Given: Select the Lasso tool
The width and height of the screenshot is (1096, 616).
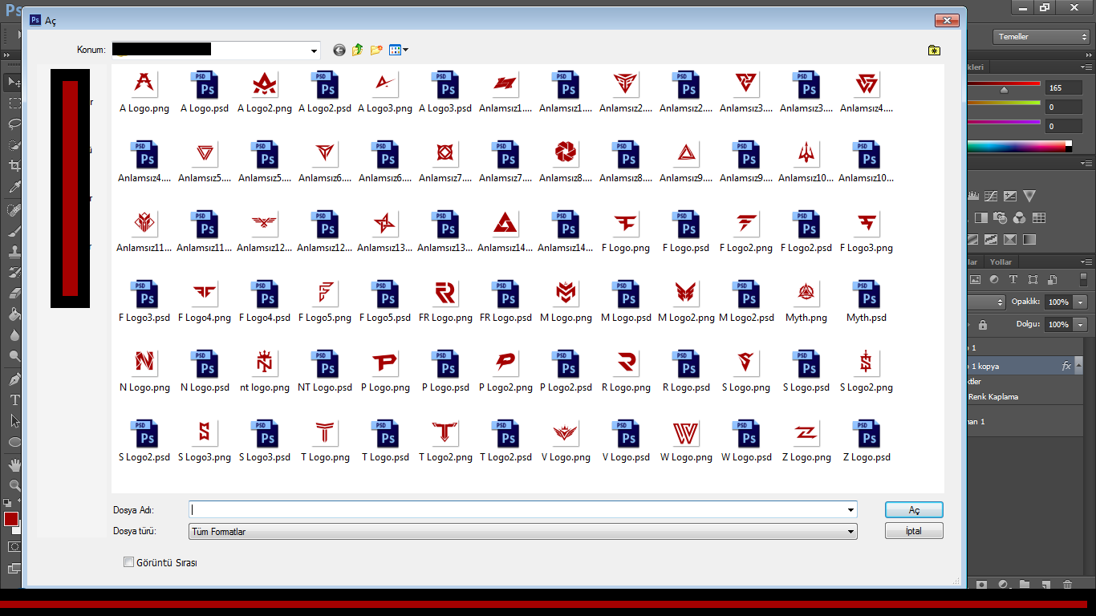Looking at the screenshot, I should point(14,124).
